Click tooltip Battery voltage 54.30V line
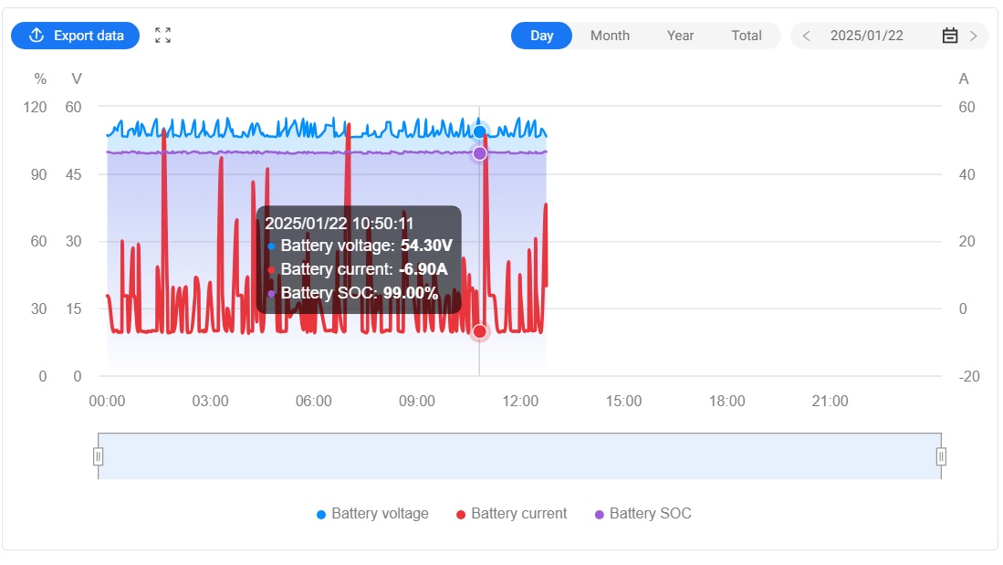The image size is (1003, 565). click(x=360, y=246)
